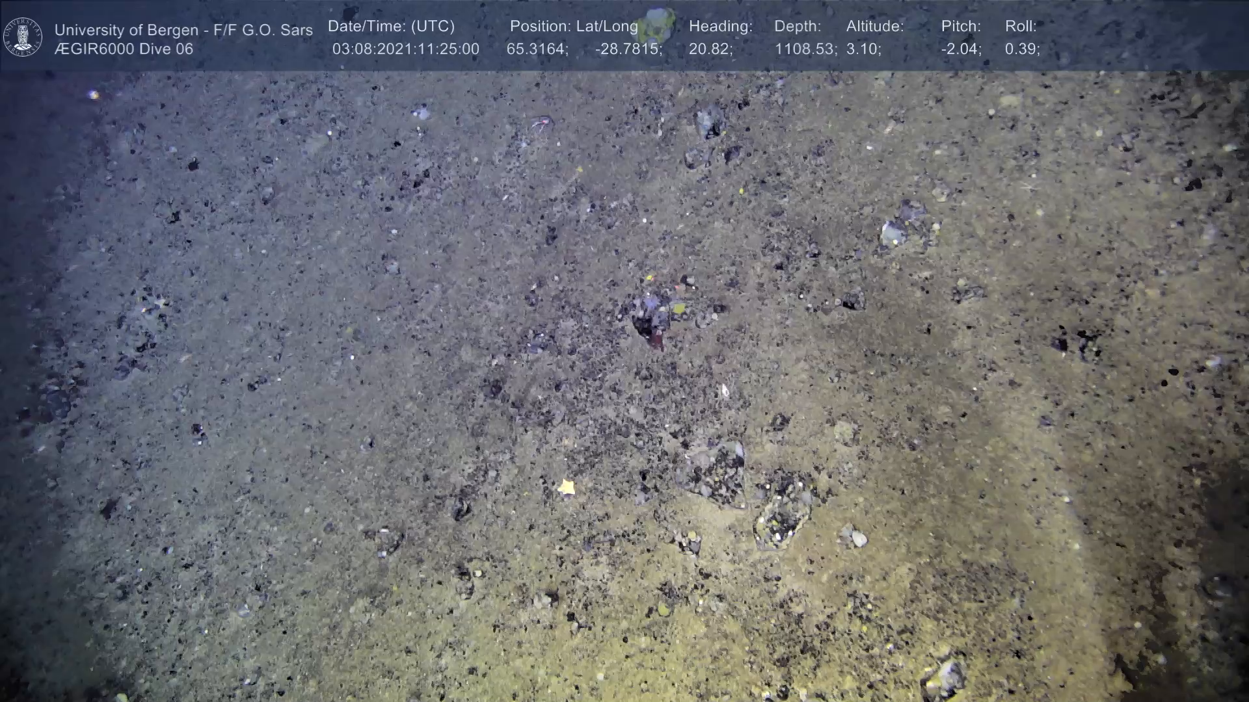This screenshot has height=702, width=1249.
Task: Click the University of Bergen logo
Action: tap(23, 37)
